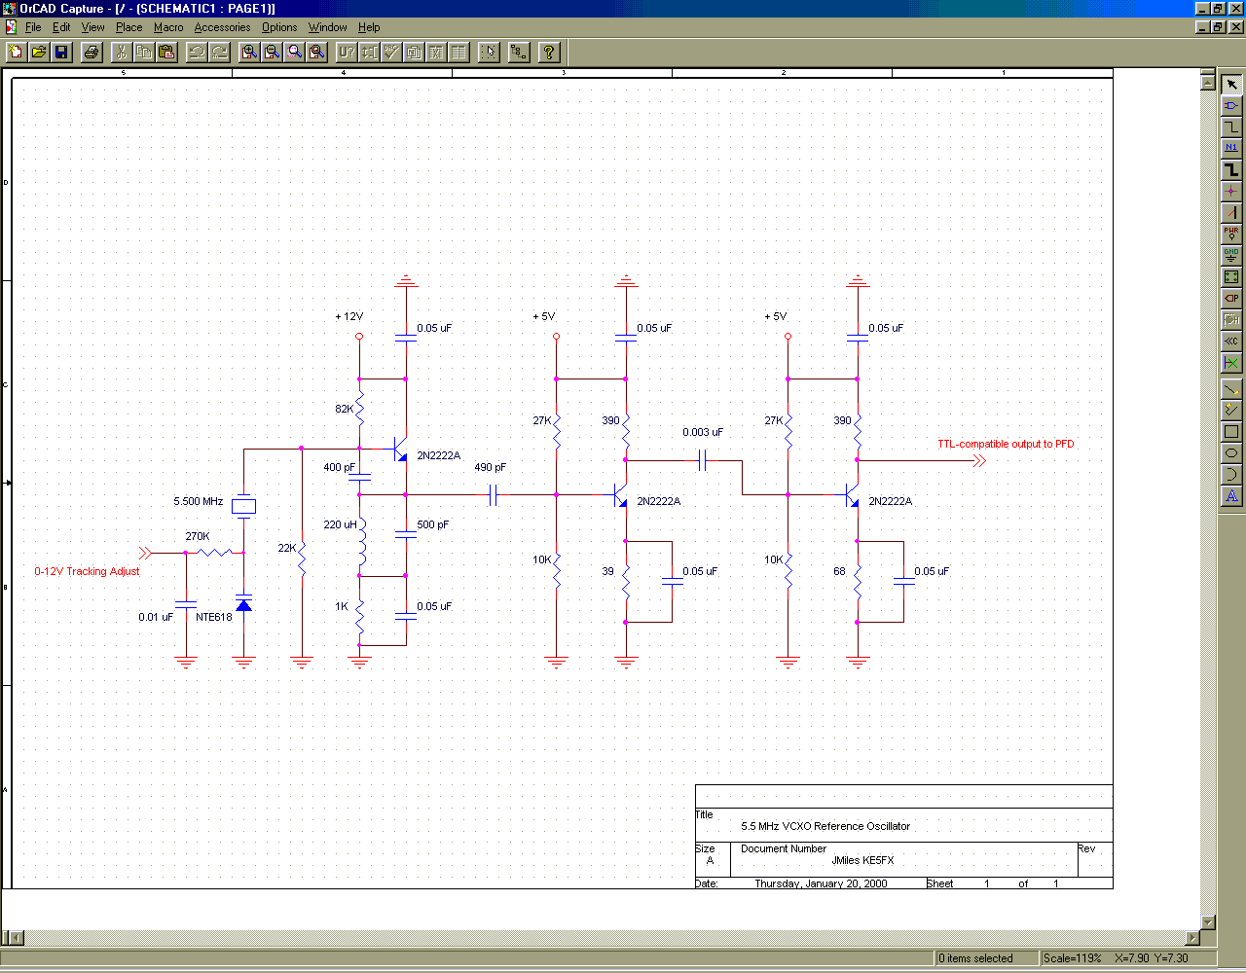Select the Off-Page Connector tool
The image size is (1246, 973).
(1231, 342)
